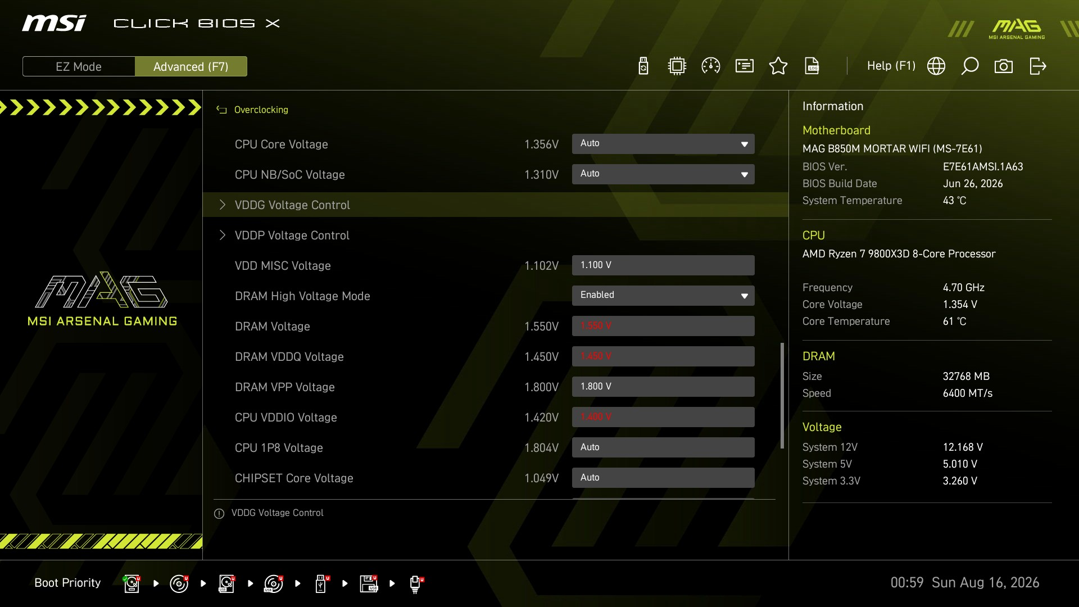Select the USB floppy boot device icon

(x=369, y=583)
